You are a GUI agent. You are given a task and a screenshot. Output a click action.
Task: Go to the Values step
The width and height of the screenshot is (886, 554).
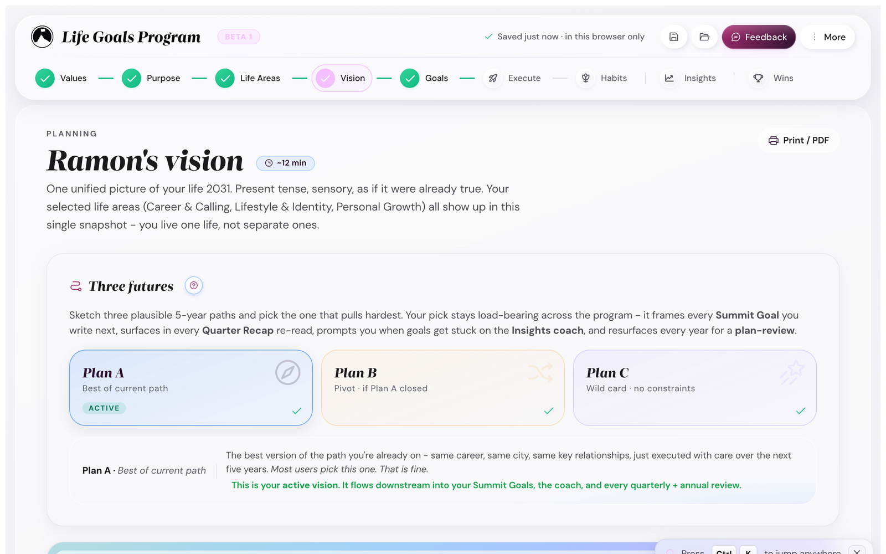click(61, 78)
